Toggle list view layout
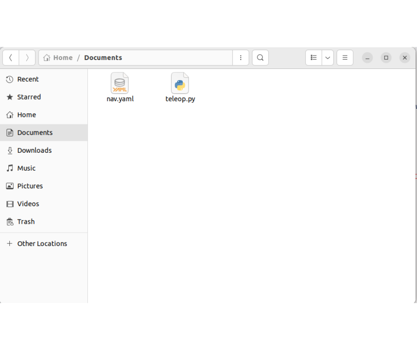 point(314,58)
